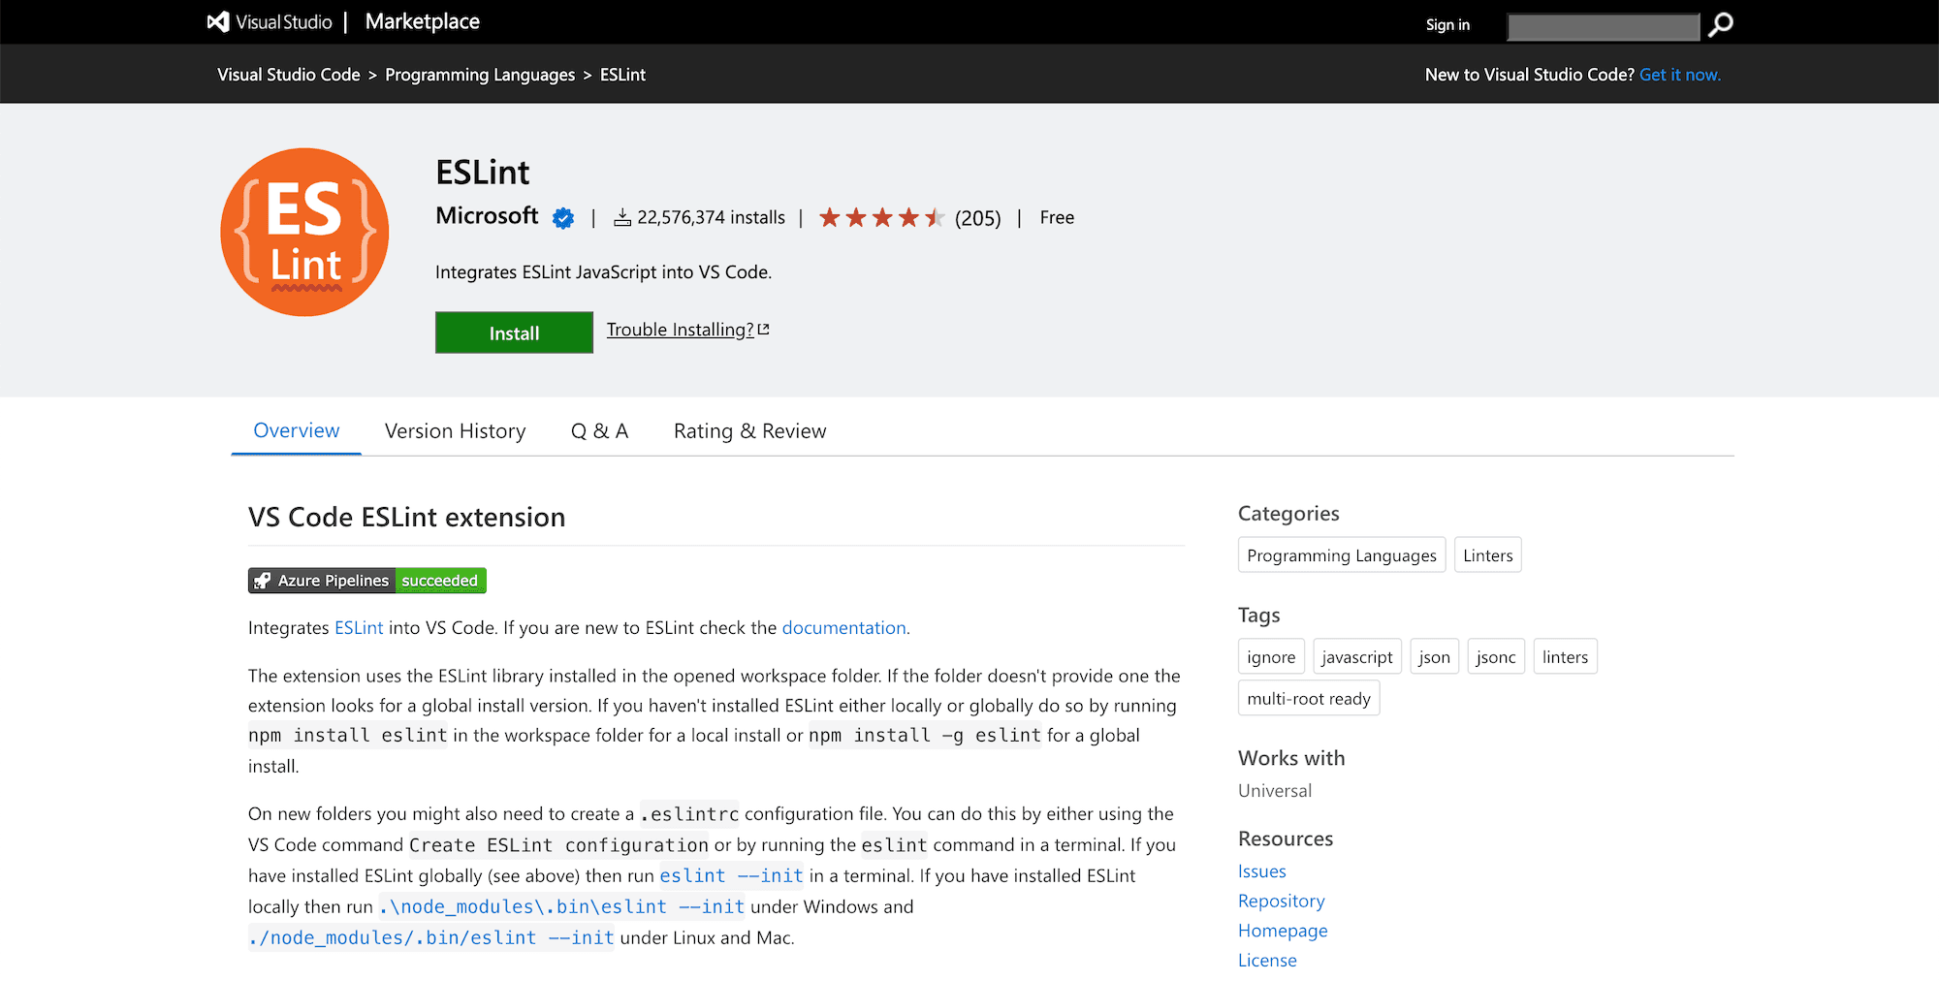Image resolution: width=1939 pixels, height=981 pixels.
Task: Click the json tag
Action: click(x=1435, y=657)
